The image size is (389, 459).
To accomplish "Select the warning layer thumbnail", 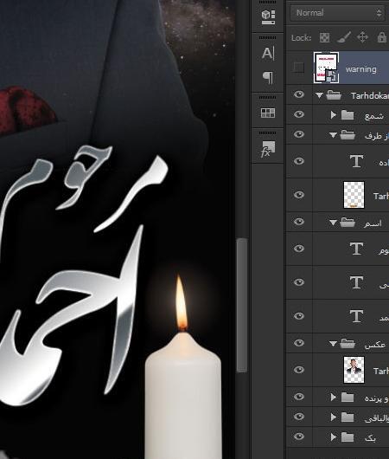I will tap(326, 68).
